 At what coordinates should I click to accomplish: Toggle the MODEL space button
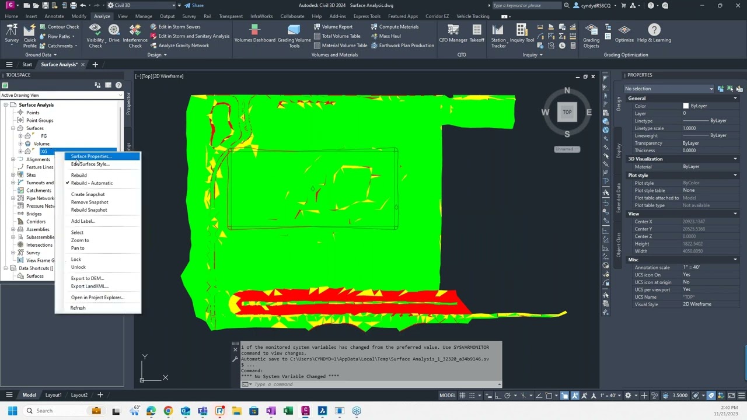(447, 395)
